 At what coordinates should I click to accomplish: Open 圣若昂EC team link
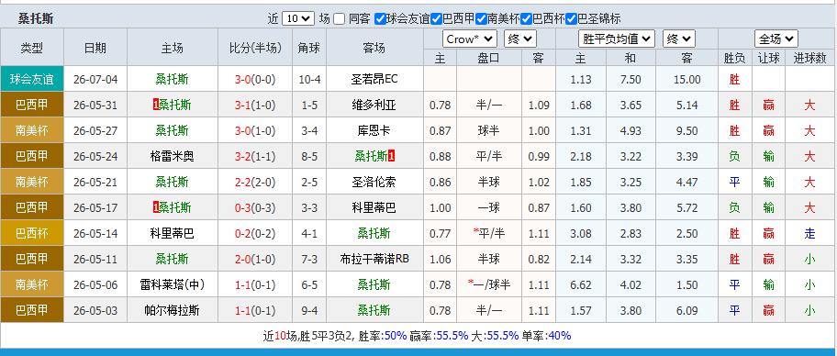(x=374, y=80)
